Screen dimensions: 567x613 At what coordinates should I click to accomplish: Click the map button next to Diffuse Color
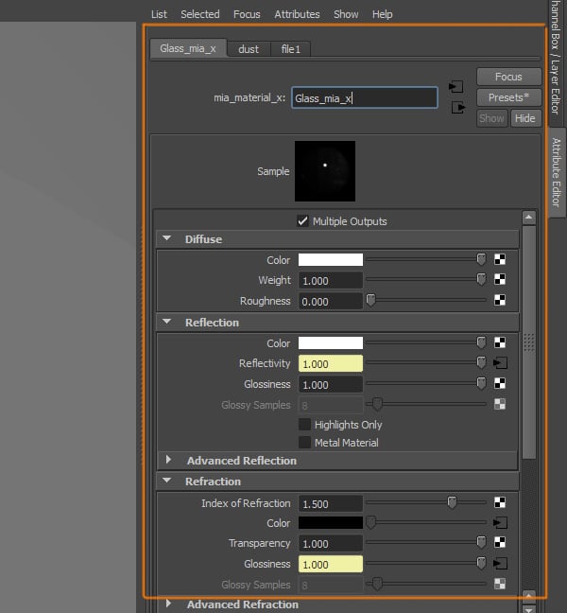click(x=500, y=260)
